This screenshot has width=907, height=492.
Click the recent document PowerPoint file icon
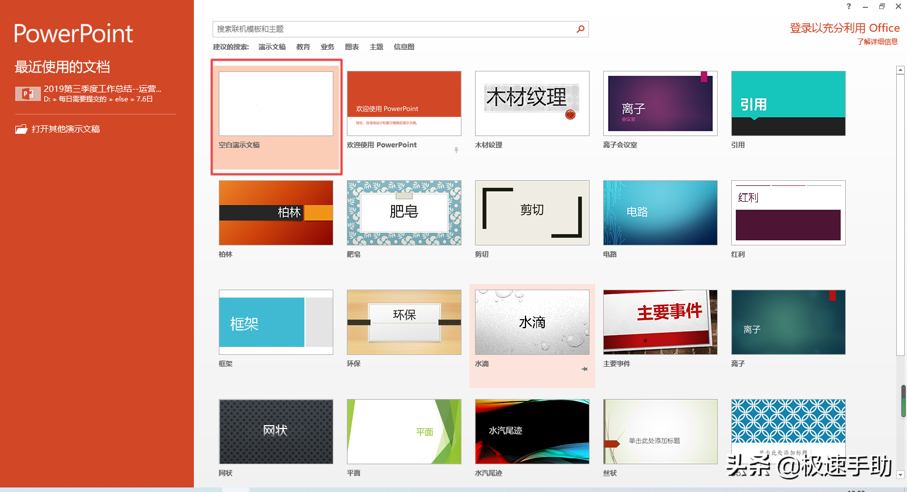pos(28,94)
